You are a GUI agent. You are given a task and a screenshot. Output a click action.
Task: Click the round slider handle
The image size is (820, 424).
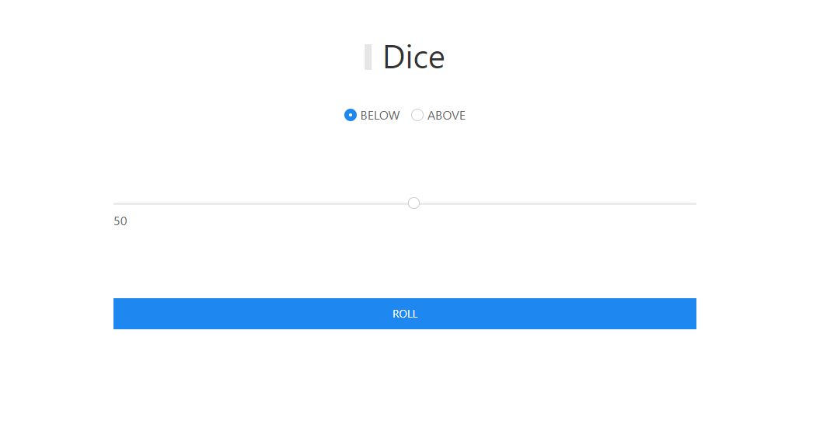pos(413,203)
